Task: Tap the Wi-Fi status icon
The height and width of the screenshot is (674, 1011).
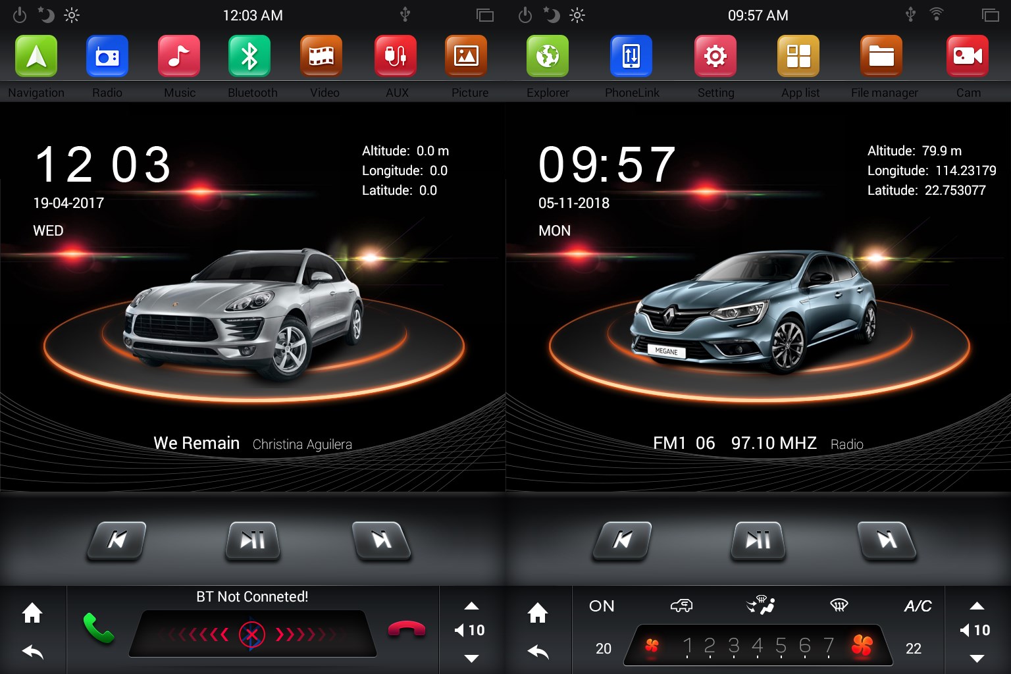Action: point(937,14)
